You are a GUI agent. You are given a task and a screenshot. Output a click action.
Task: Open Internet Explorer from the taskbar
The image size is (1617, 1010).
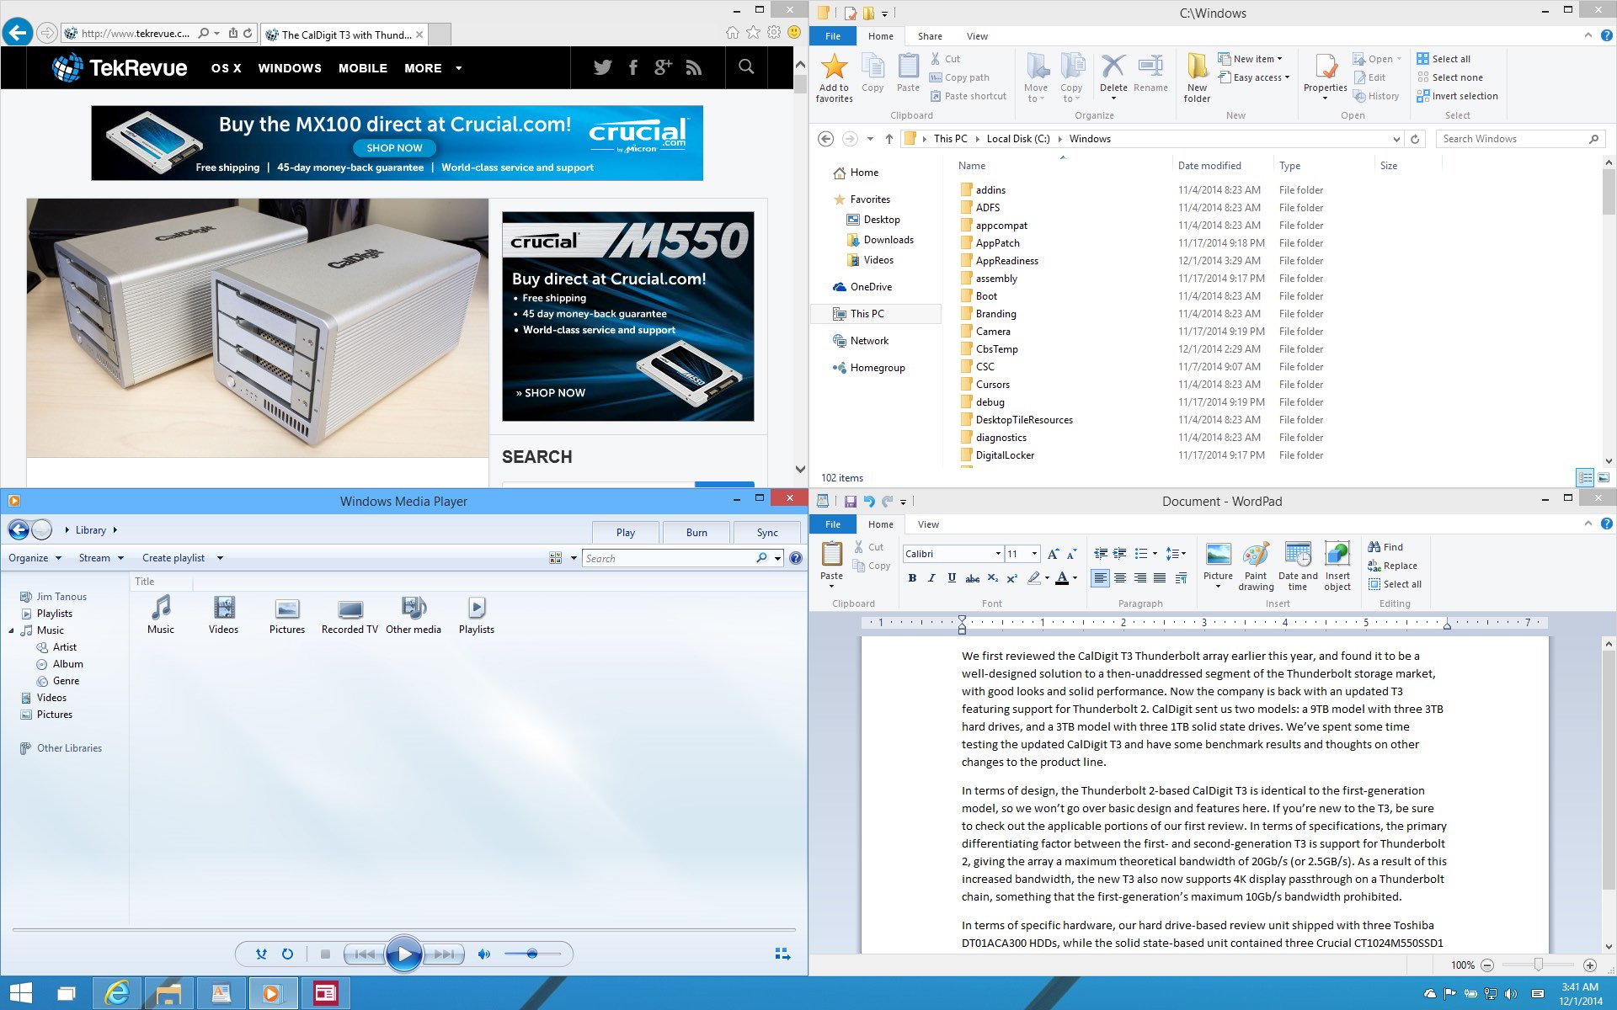pyautogui.click(x=116, y=994)
